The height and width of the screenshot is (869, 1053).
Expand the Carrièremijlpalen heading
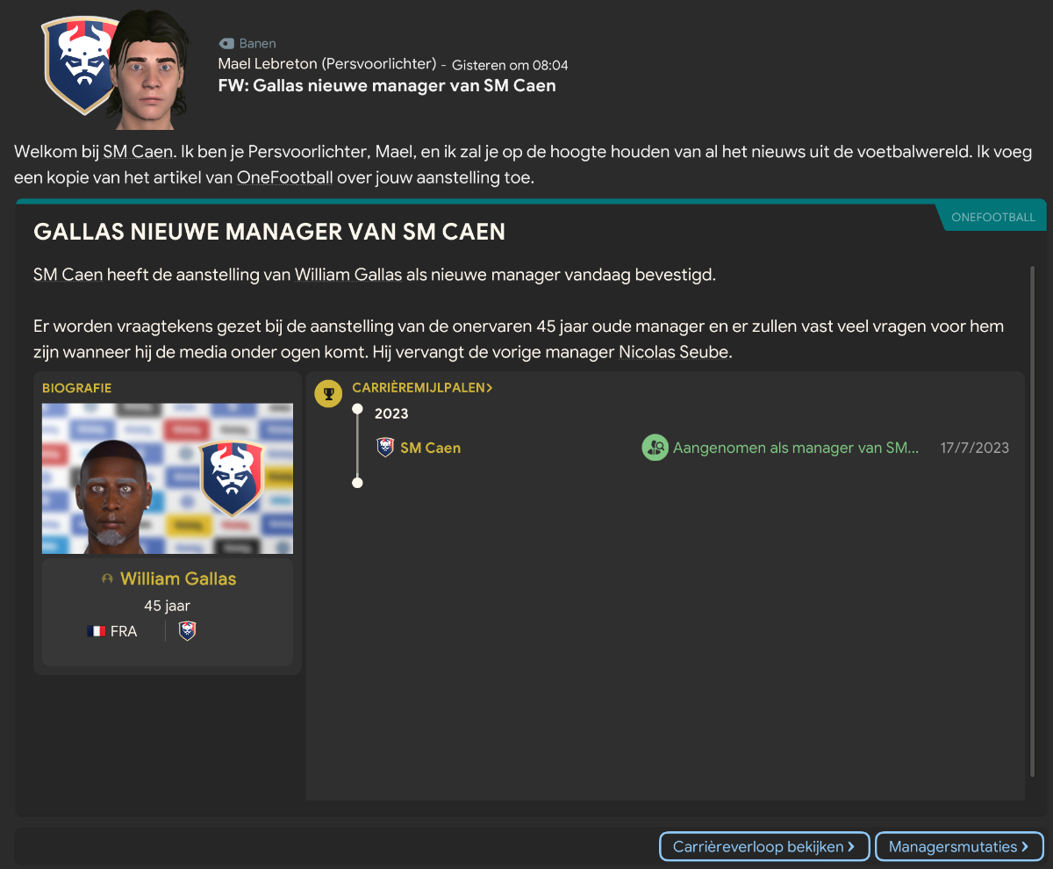pos(422,387)
